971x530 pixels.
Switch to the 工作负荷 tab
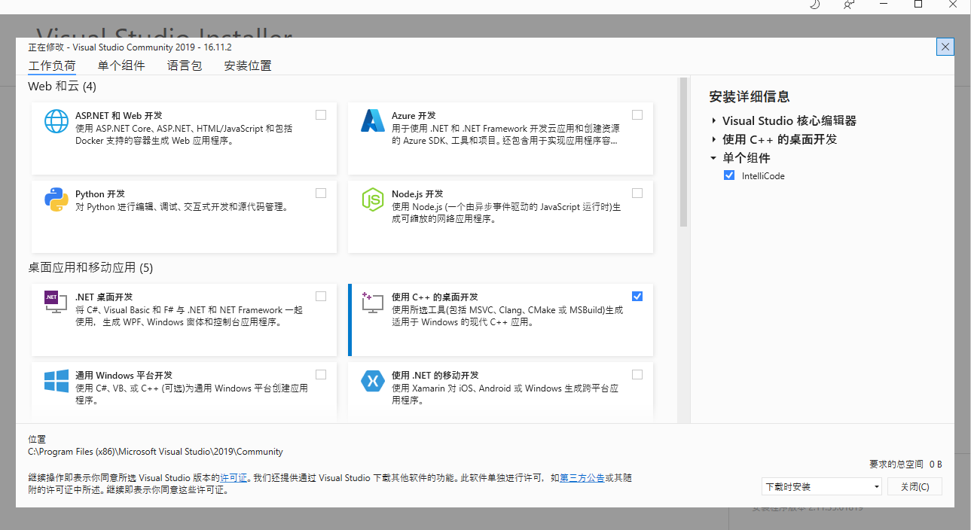(52, 65)
